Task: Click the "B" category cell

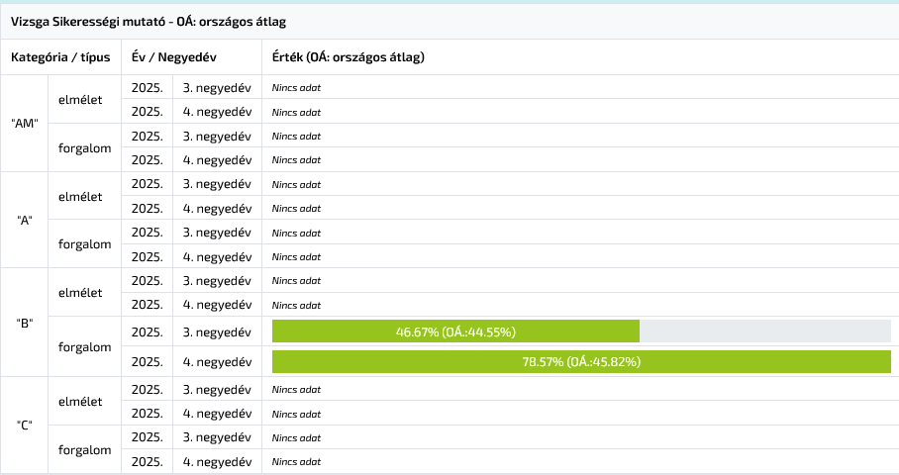Action: click(x=25, y=323)
